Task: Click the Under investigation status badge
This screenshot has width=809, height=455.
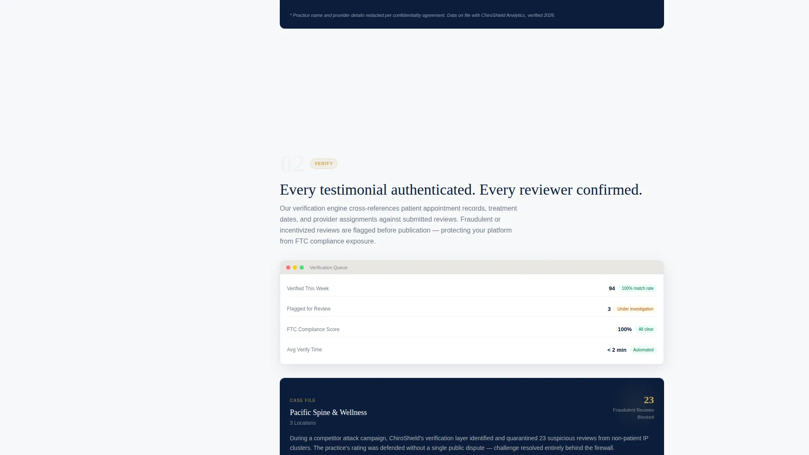Action: [635, 309]
